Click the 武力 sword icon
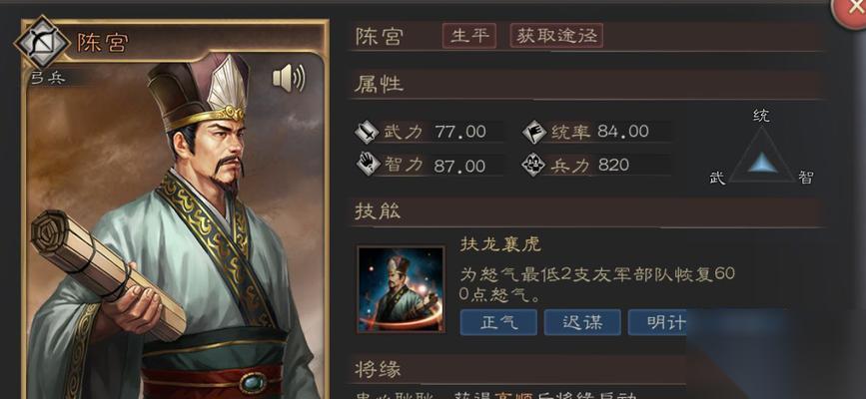The image size is (866, 399). tap(368, 132)
